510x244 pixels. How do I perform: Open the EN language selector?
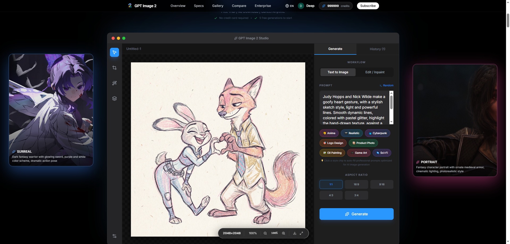[289, 6]
